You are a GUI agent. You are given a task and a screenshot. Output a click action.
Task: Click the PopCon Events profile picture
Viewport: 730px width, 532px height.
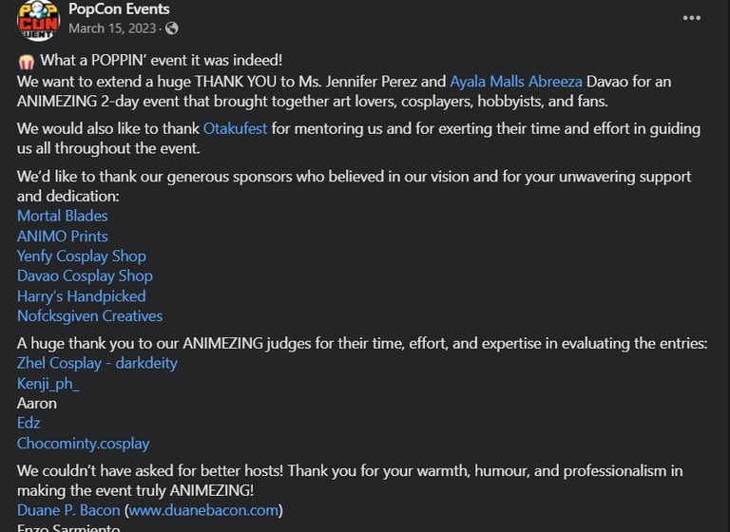(x=37, y=20)
